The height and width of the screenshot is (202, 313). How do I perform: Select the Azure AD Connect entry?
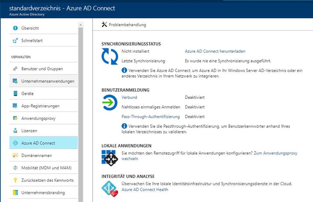point(43,143)
